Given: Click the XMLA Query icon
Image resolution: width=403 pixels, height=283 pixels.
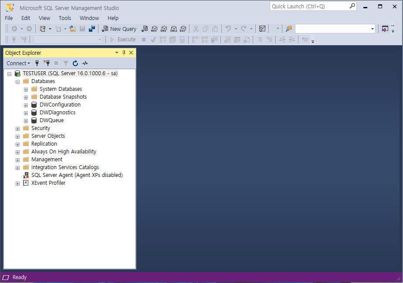Looking at the screenshot, I should (x=173, y=29).
